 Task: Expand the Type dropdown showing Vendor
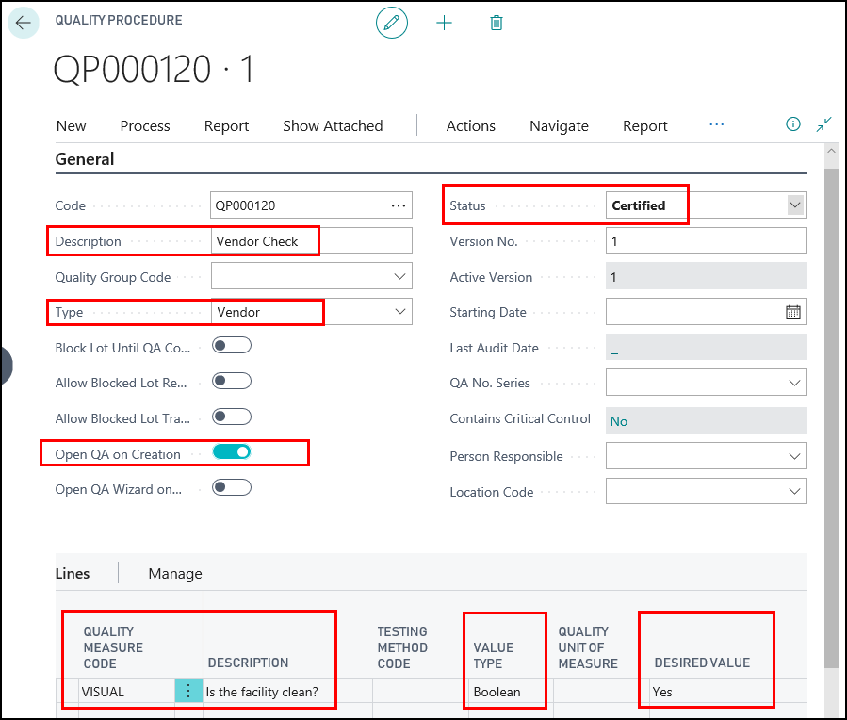[x=400, y=312]
